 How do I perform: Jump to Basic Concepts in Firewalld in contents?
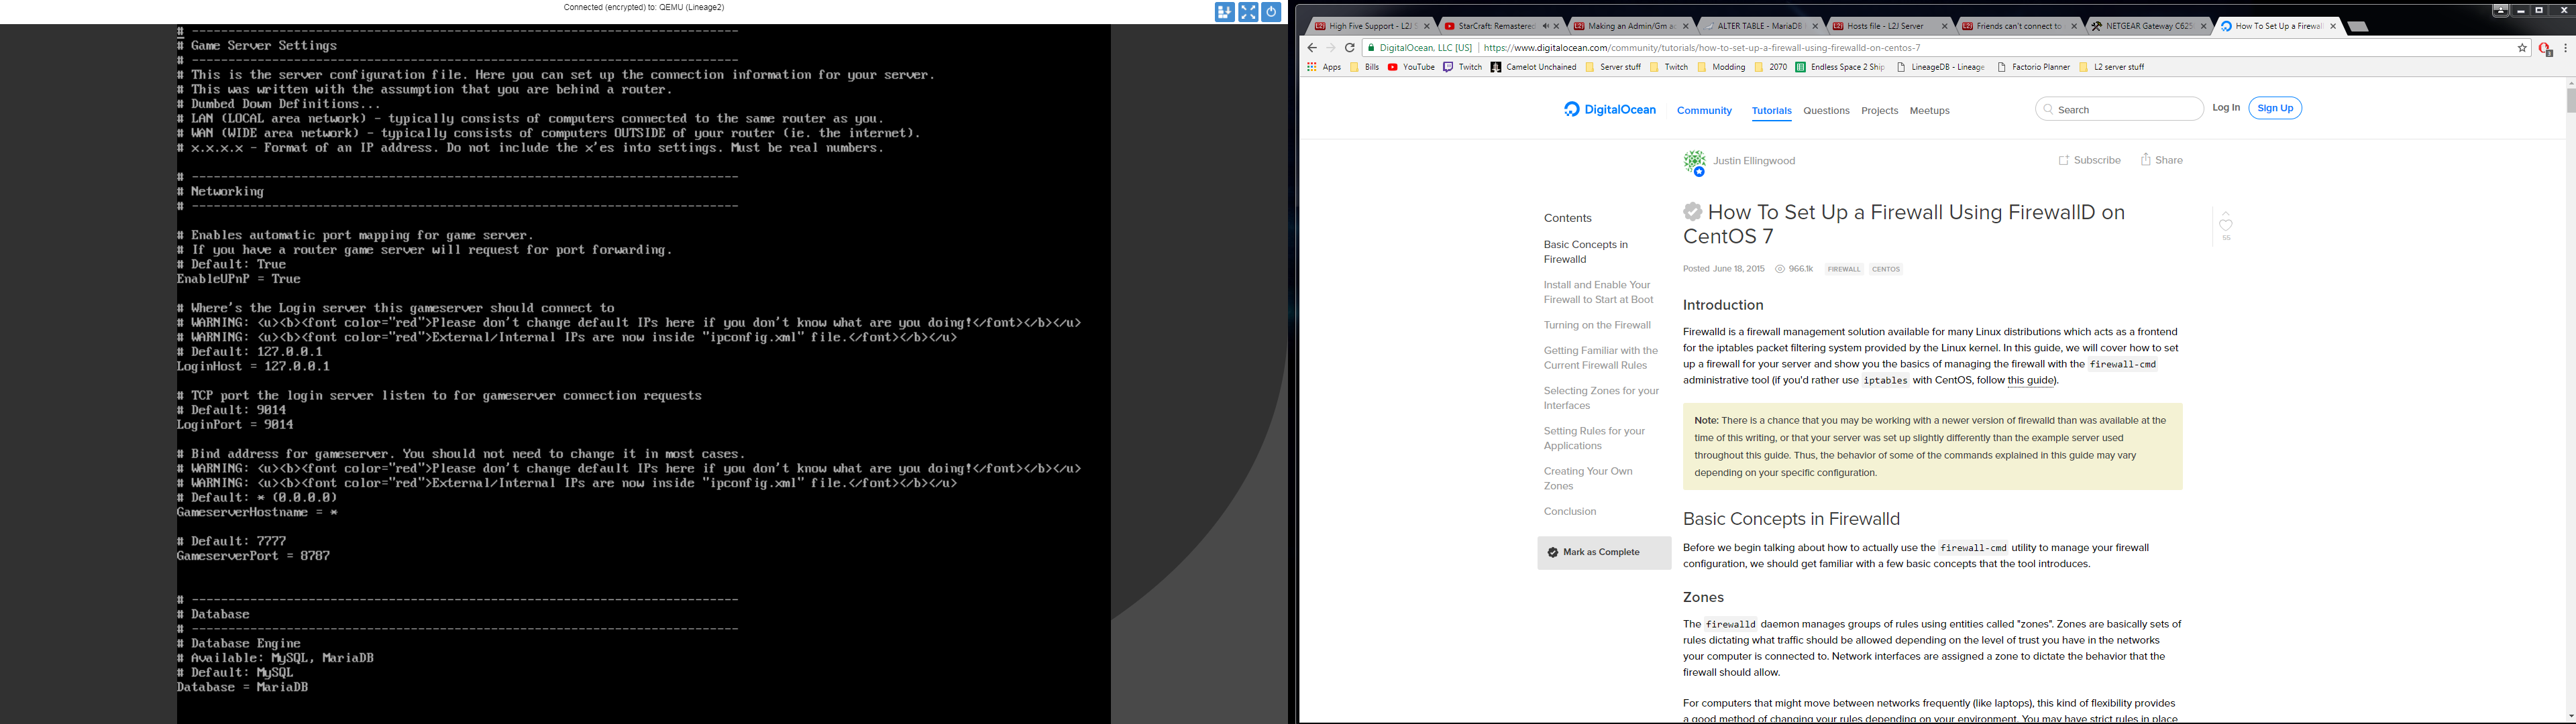[x=1585, y=252]
